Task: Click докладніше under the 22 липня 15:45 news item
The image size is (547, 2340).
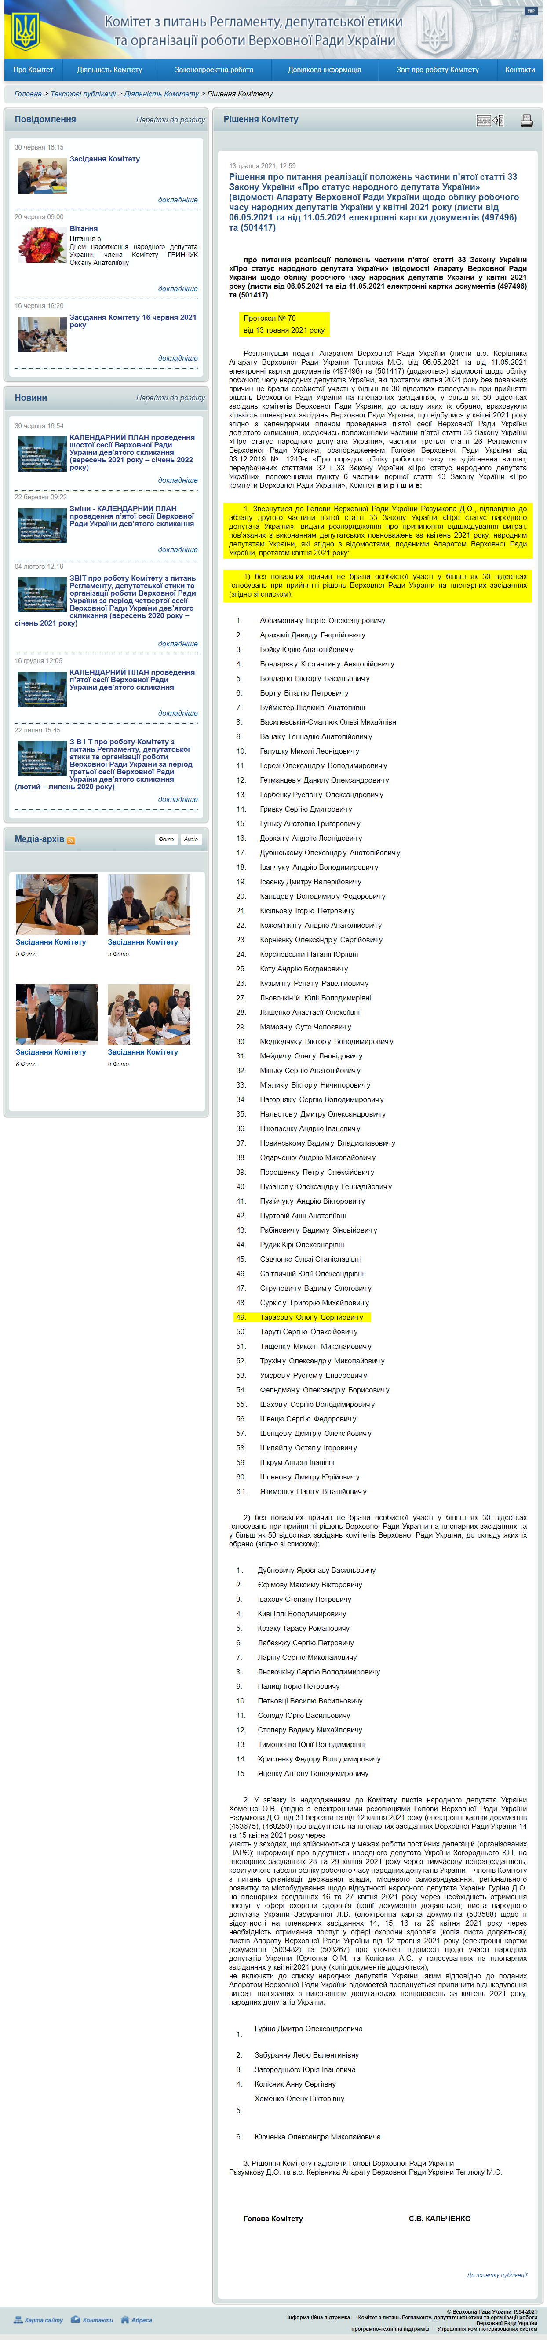Action: click(x=177, y=800)
